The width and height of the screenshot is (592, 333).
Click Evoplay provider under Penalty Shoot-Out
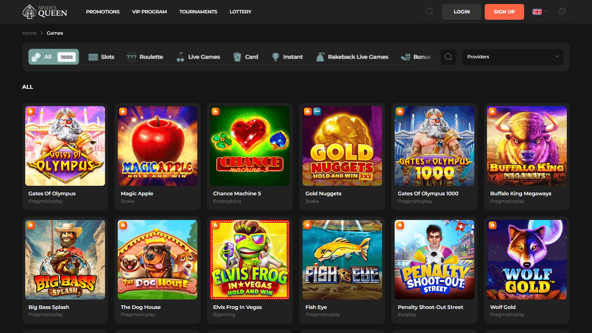click(x=407, y=314)
